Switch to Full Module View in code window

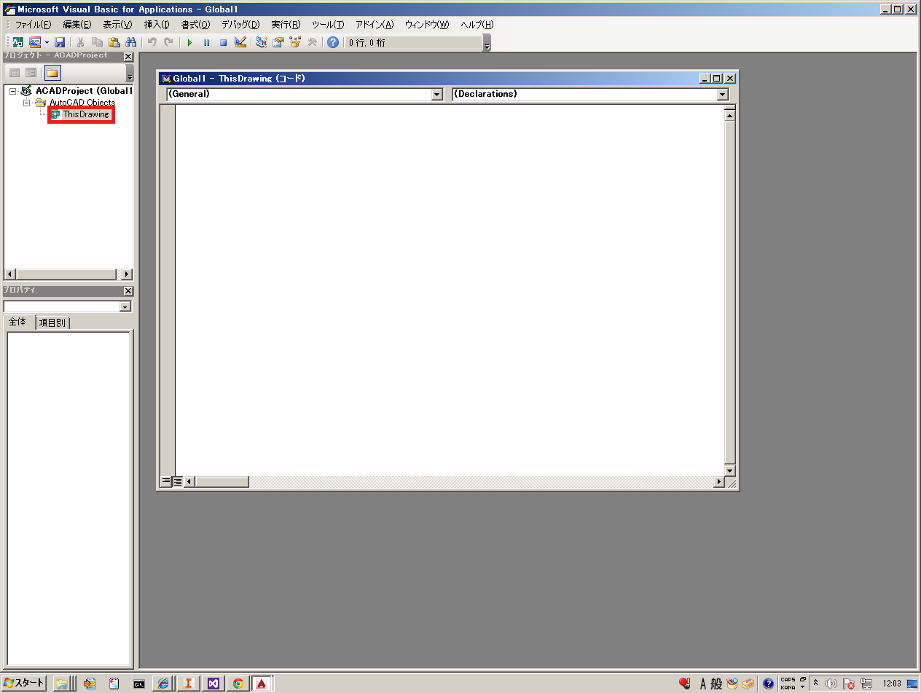(177, 481)
